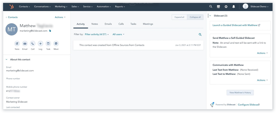Open the Filter activity (4/27) dropdown
This screenshot has height=113, width=276.
pyautogui.click(x=97, y=34)
